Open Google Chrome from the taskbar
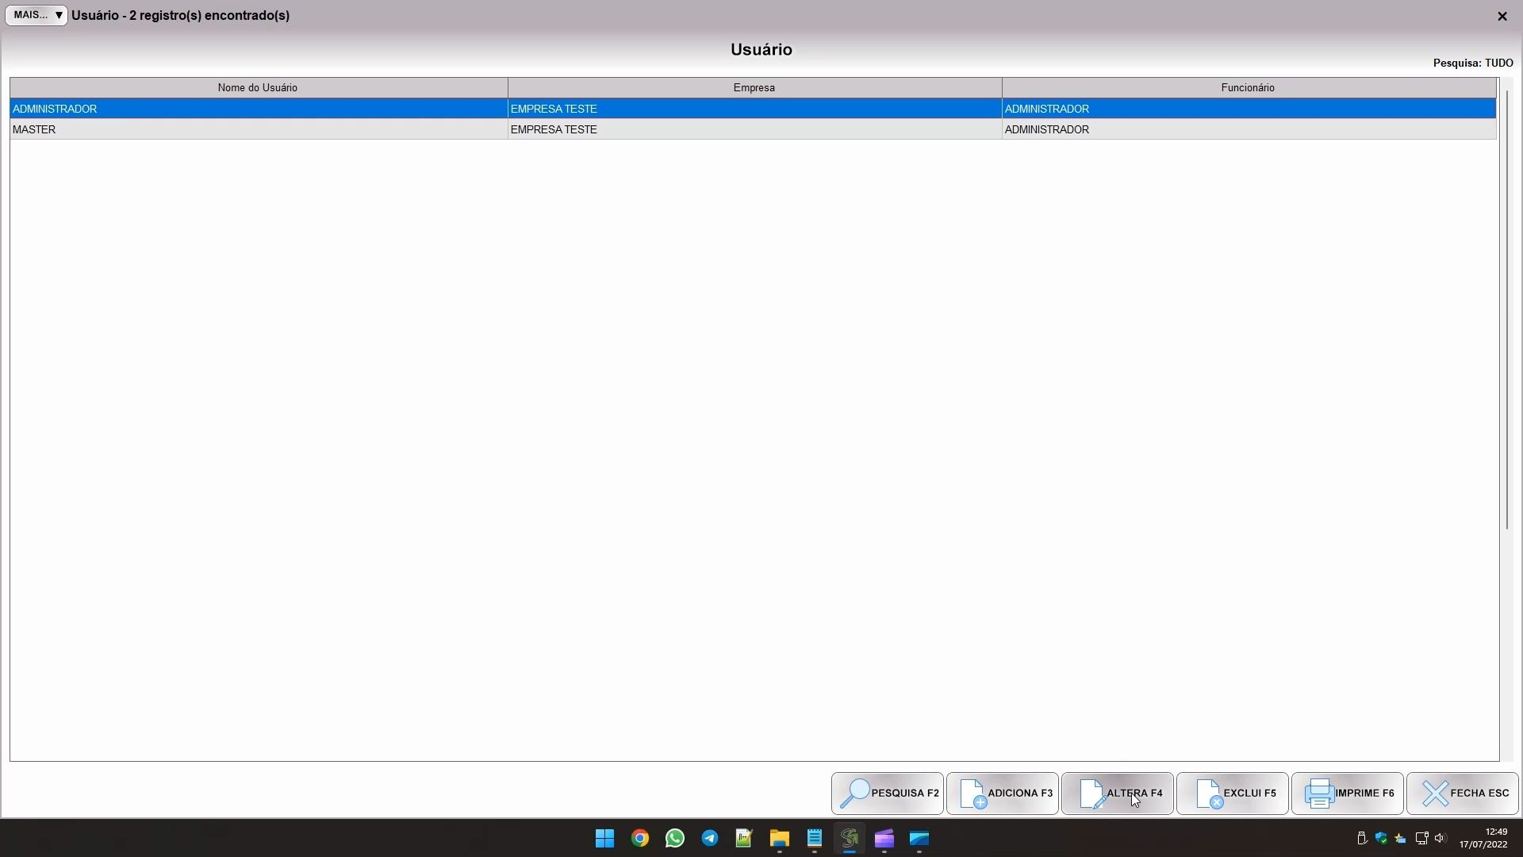1523x857 pixels. [x=640, y=839]
